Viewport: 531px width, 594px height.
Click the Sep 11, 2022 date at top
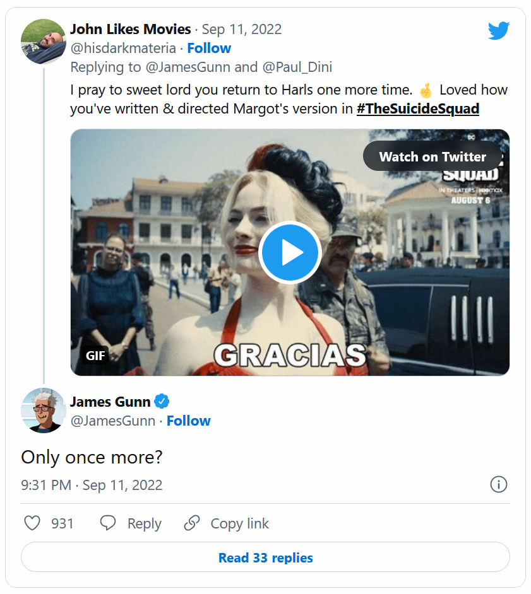(x=242, y=29)
